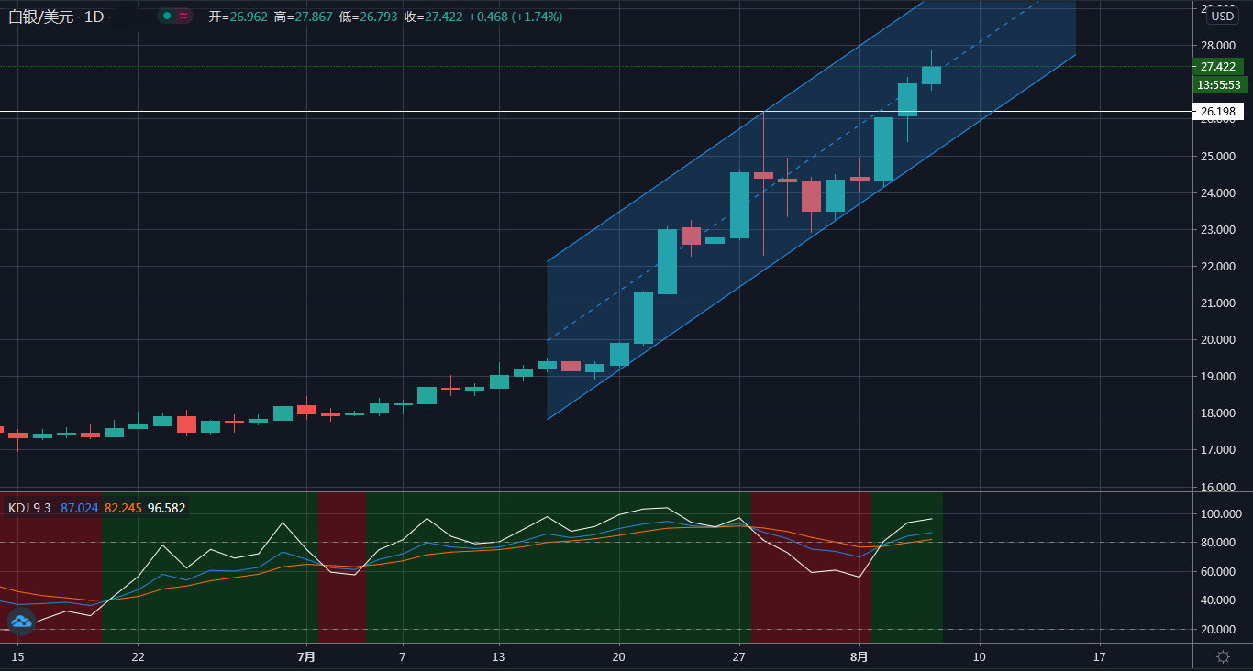Click the 28.000 price scale label
This screenshot has height=671, width=1253.
pyautogui.click(x=1218, y=45)
